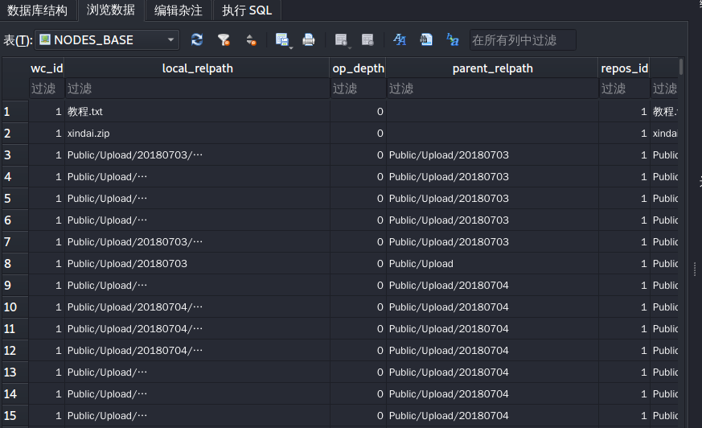This screenshot has width=702, height=428.
Task: Select row header number 15
Action: 15,415
